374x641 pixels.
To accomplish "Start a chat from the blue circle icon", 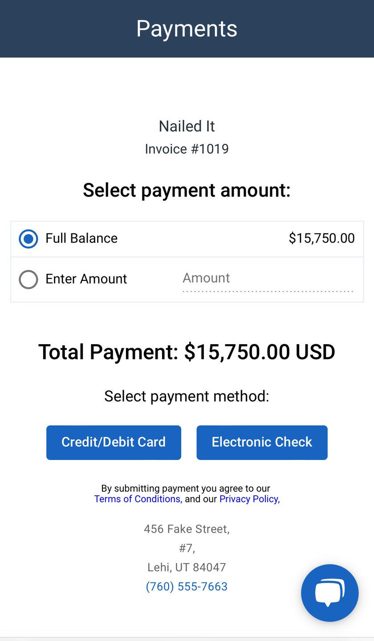I will pos(329,592).
